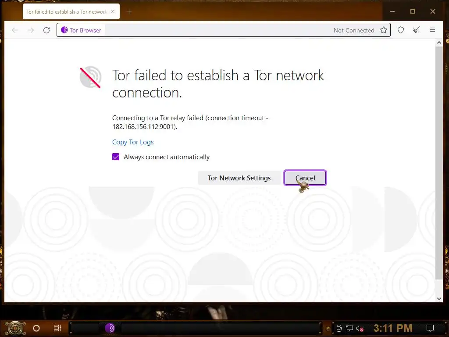Click the Meet Now camera tray icon
This screenshot has width=449, height=337.
coord(339,328)
